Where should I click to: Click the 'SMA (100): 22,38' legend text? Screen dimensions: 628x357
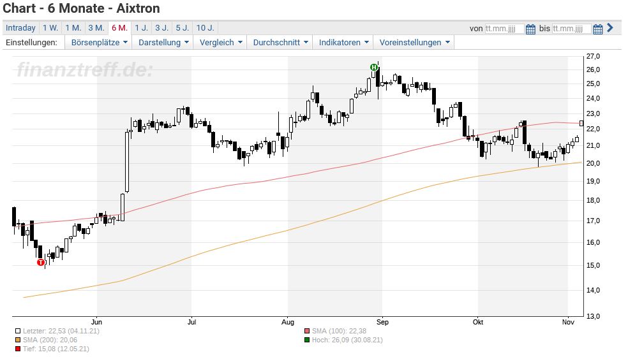tap(340, 331)
